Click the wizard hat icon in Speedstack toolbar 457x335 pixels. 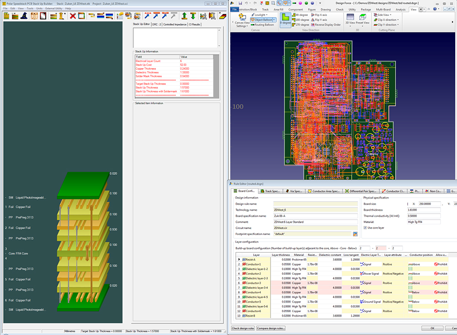pyautogui.click(x=24, y=16)
